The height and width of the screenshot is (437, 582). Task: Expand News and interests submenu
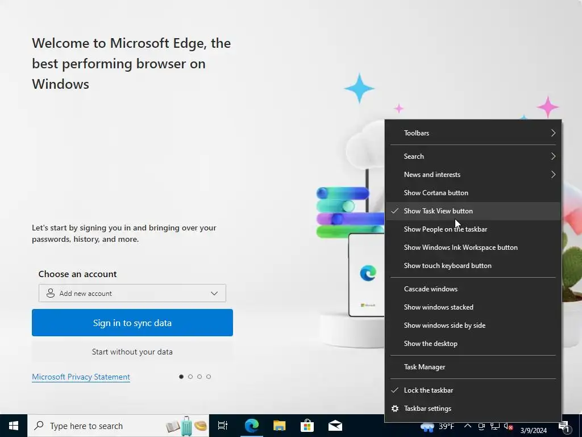tap(473, 175)
